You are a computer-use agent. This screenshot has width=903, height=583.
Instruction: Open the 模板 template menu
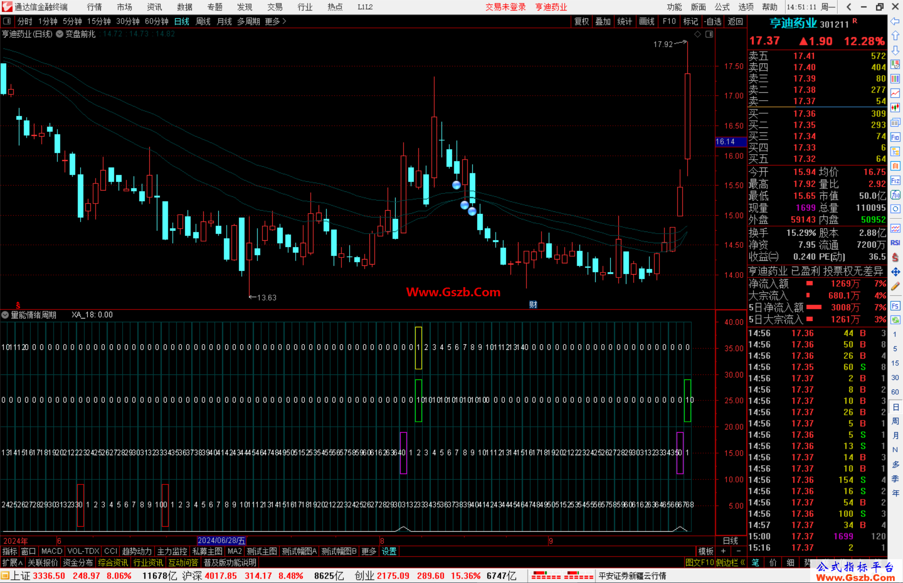(x=706, y=551)
